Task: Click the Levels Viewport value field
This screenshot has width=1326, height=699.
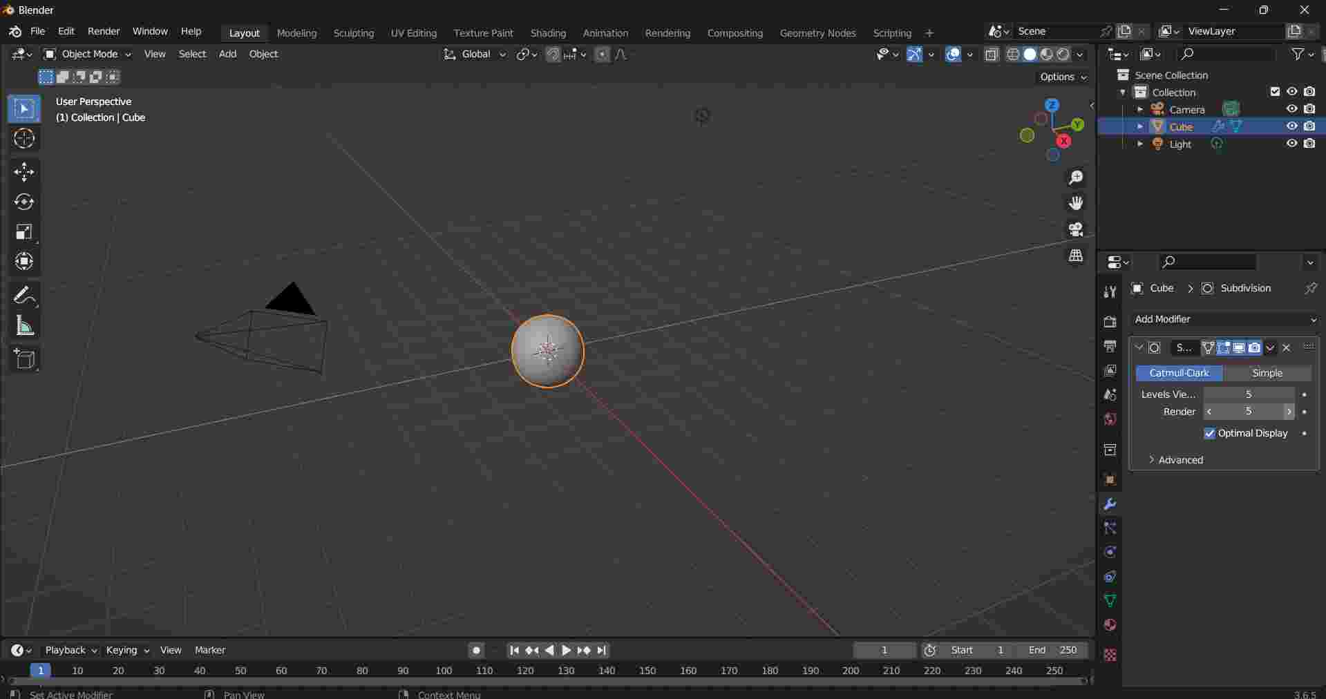Action: pos(1249,394)
